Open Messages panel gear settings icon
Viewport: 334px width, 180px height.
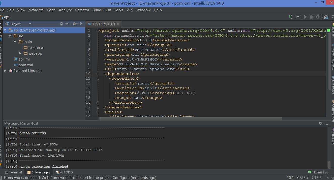(321, 123)
